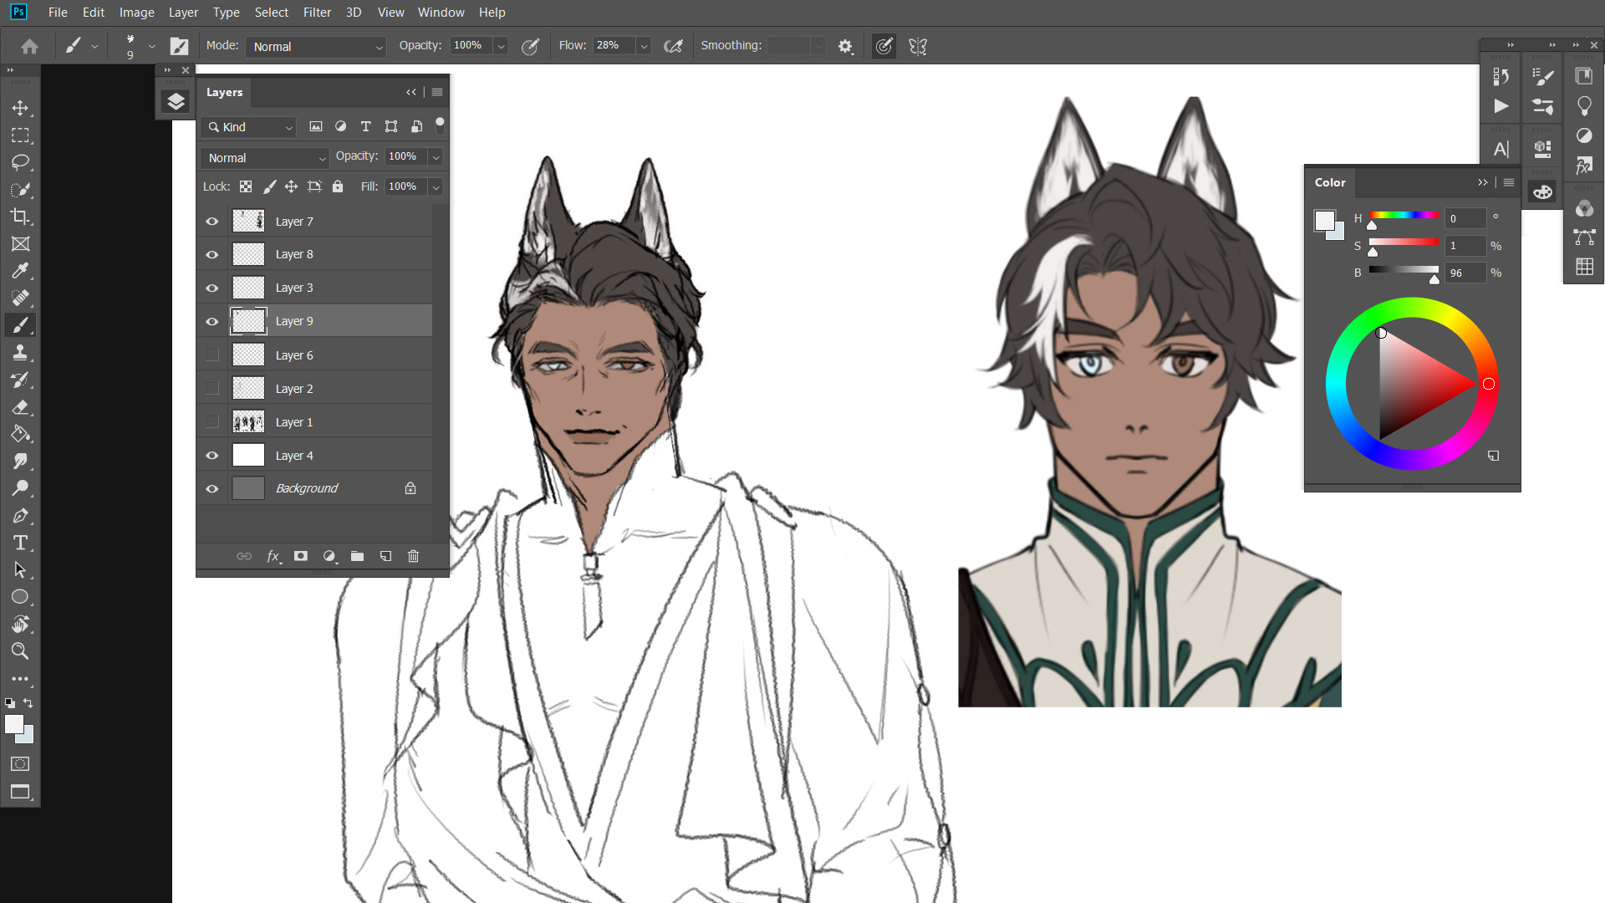This screenshot has height=903, width=1605.
Task: Add a layer mask
Action: click(301, 556)
